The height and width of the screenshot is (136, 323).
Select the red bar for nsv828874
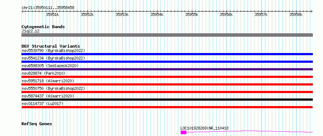coord(167,77)
